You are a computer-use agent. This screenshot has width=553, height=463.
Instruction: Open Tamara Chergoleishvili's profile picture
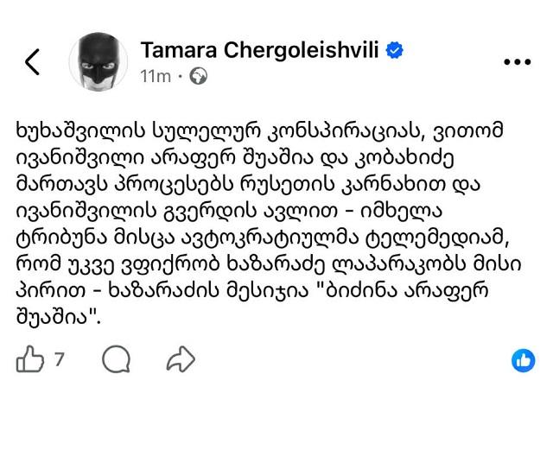(x=99, y=60)
